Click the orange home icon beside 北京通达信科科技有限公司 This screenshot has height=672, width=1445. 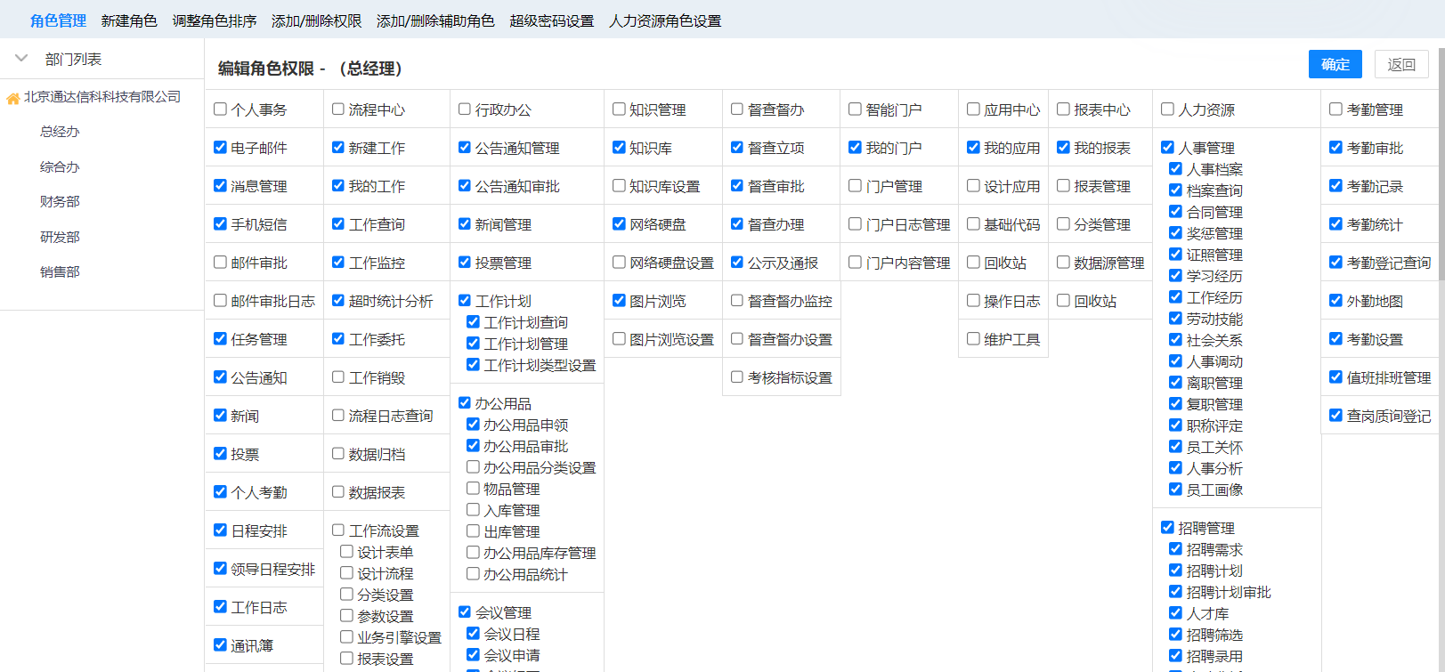coord(12,99)
